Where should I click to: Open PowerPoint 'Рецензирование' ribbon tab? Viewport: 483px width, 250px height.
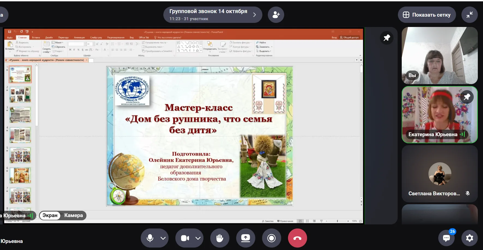click(116, 38)
